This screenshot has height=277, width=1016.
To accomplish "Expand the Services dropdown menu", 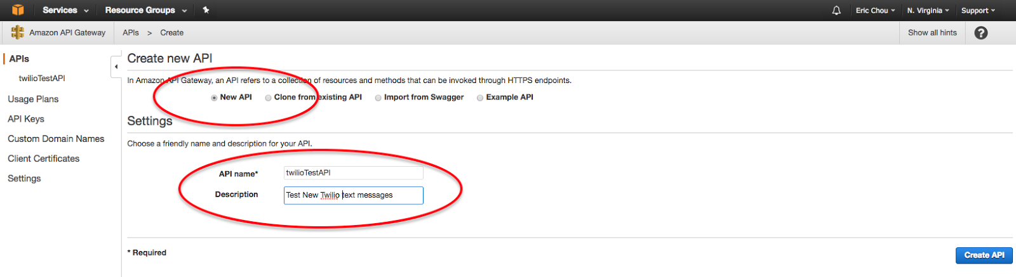I will pyautogui.click(x=66, y=10).
